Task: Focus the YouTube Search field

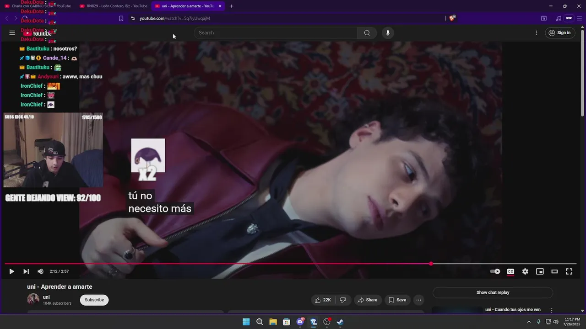Action: pos(276,33)
